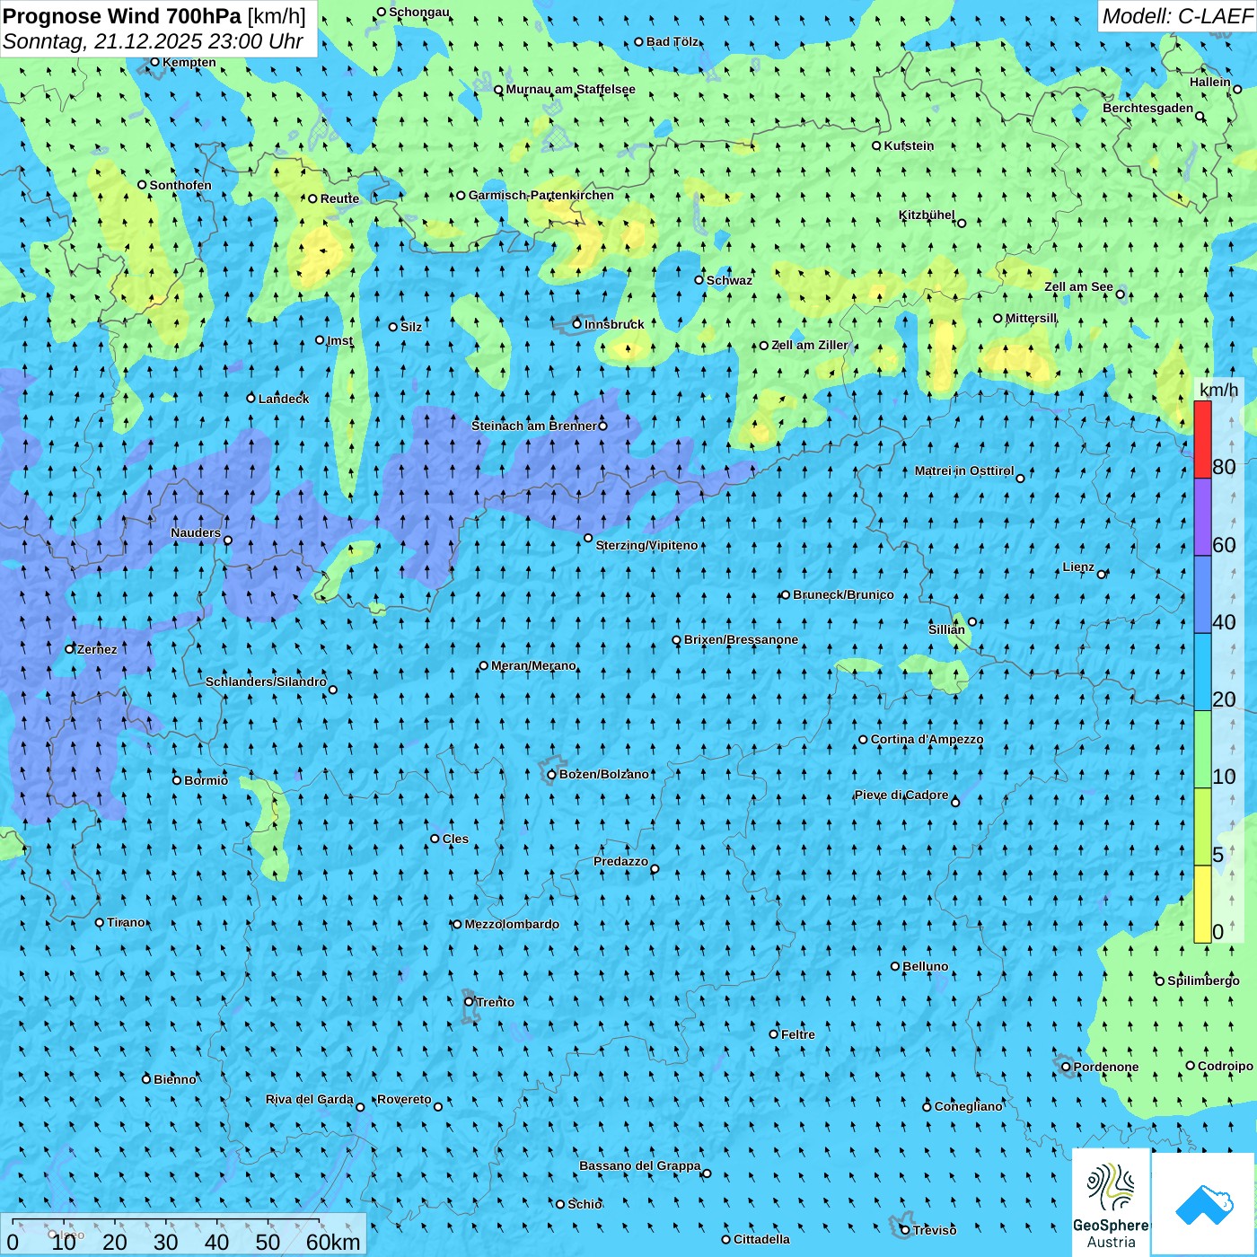
Task: Click the Predazzo label
Action: 620,861
